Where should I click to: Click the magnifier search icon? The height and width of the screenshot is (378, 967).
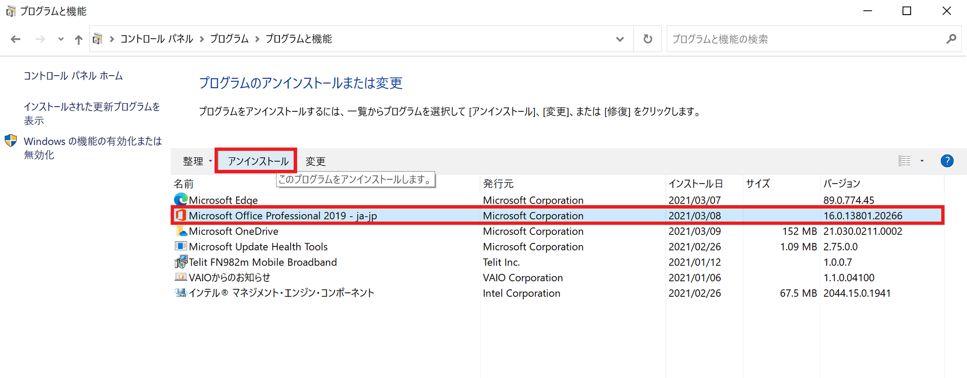click(x=950, y=39)
